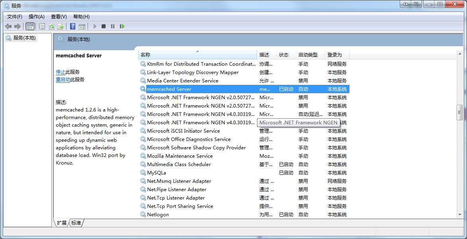Click the vertical scrollbar up arrow
This screenshot has height=239, width=467.
click(459, 53)
